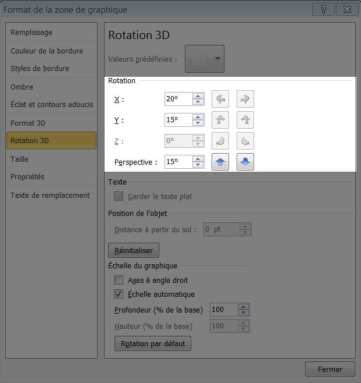The width and height of the screenshot is (361, 383).
Task: Click the disabled Z rotation field
Action: [178, 141]
